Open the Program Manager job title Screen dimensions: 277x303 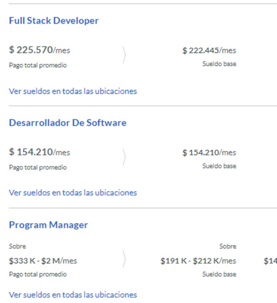pos(48,225)
